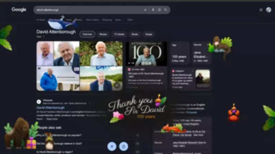Select the share floating button
The image size is (275, 154).
[124, 146]
